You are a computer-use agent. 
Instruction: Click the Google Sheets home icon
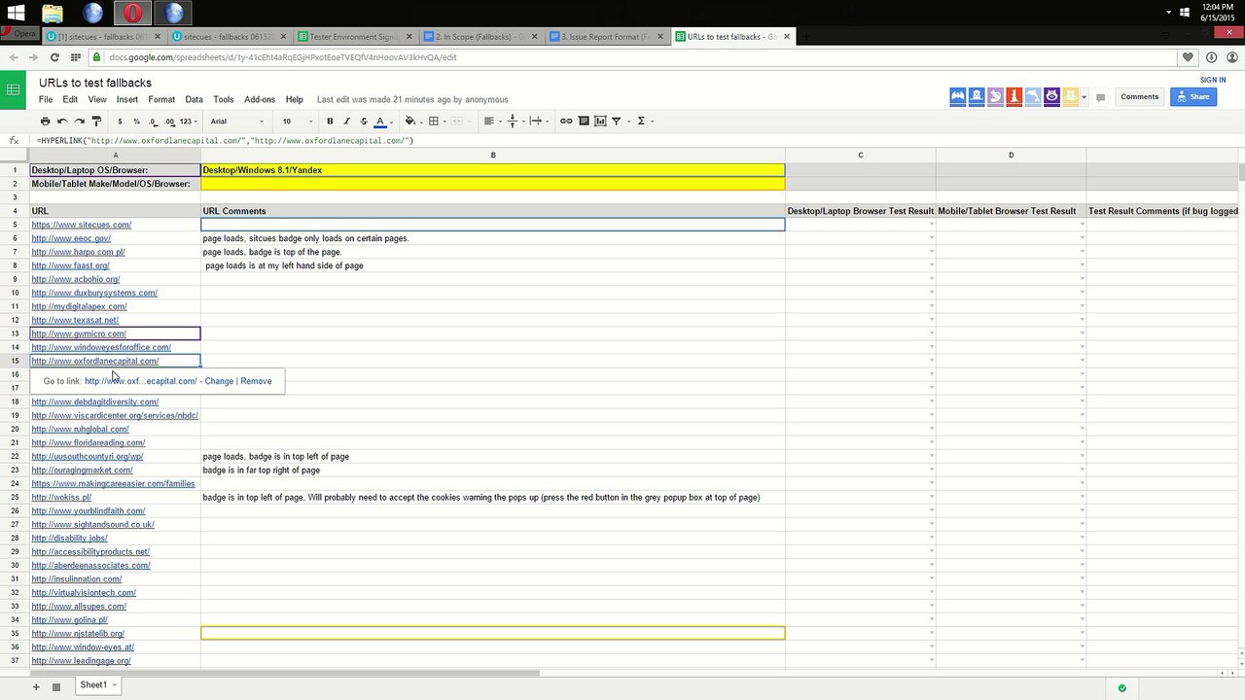[14, 90]
